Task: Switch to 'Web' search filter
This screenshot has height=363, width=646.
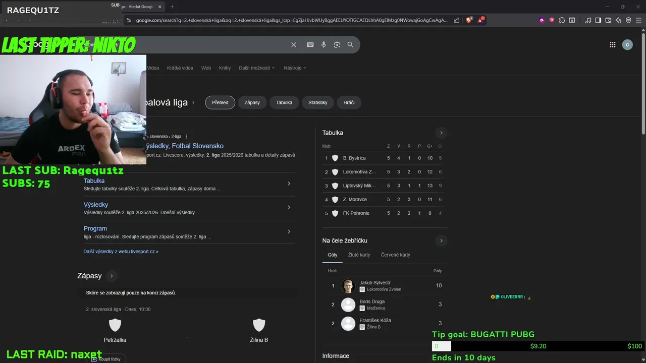Action: click(x=206, y=68)
